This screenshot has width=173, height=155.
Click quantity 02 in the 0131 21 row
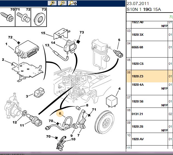(x=170, y=114)
